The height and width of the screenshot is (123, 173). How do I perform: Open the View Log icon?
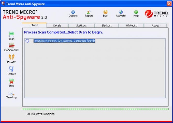coord(11,93)
